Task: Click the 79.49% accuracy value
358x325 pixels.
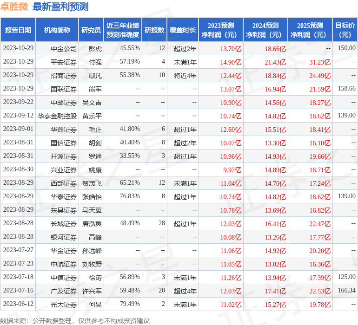Action: 130,304
